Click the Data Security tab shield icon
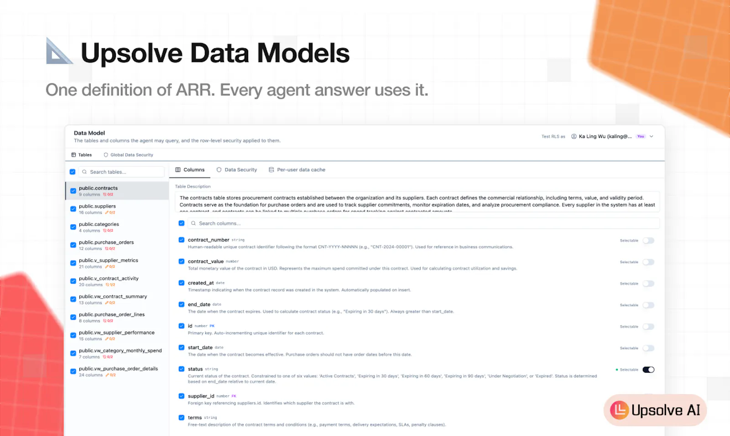Screen dimensions: 730x436 click(x=219, y=169)
